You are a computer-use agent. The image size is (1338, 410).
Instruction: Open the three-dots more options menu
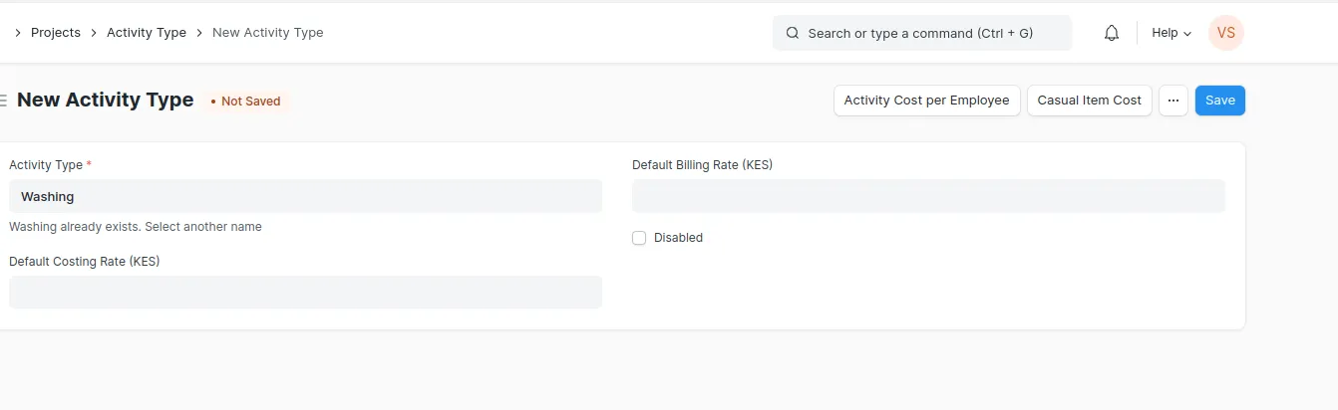click(1173, 101)
